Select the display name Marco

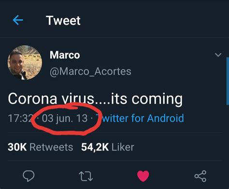(x=65, y=55)
